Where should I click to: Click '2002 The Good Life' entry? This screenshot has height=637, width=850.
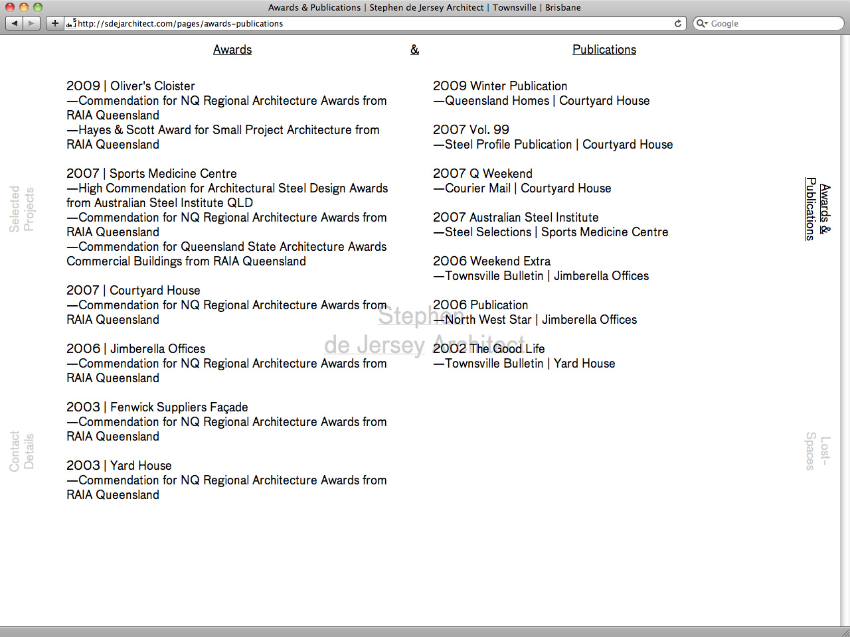click(x=489, y=349)
